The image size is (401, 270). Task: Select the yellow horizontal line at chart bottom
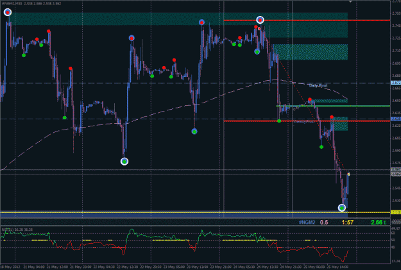coord(196,212)
